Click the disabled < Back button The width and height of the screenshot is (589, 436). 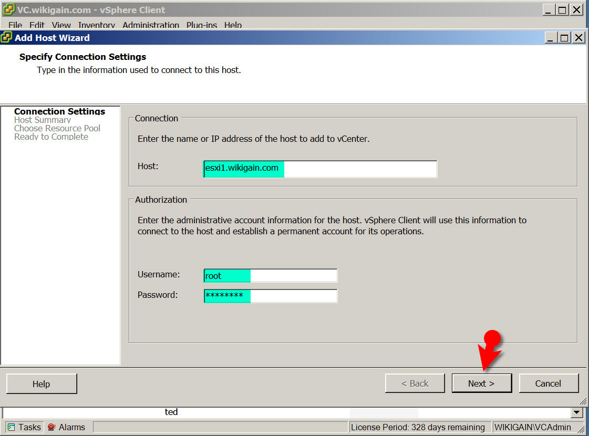coord(415,383)
